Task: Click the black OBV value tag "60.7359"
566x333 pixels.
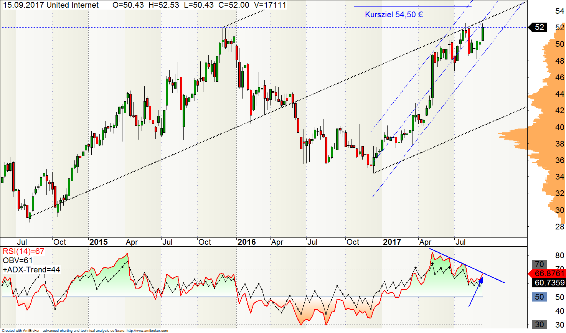Action: tap(549, 283)
